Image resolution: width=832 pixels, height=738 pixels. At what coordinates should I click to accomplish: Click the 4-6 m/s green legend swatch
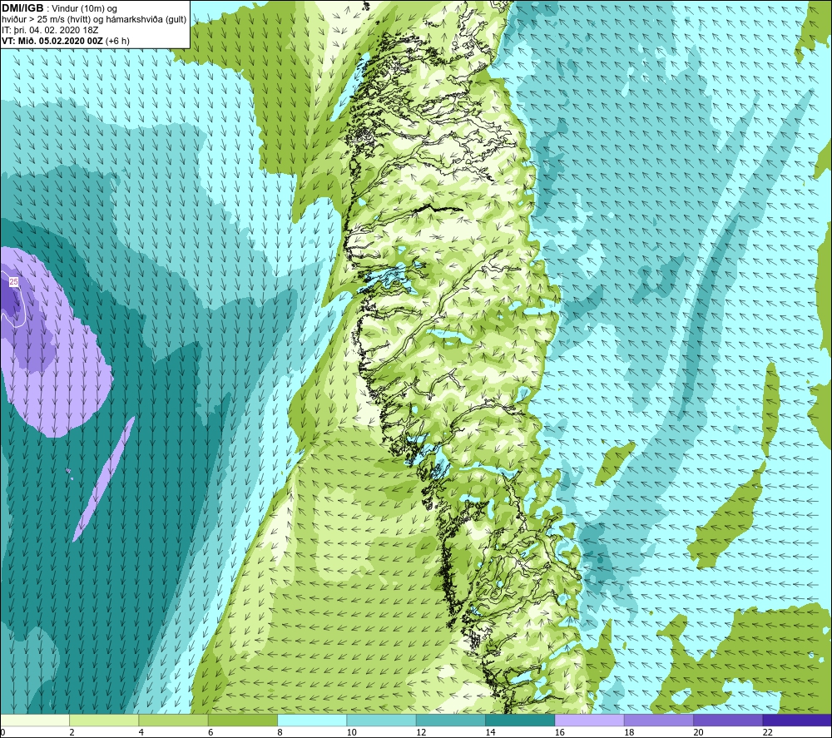(174, 720)
